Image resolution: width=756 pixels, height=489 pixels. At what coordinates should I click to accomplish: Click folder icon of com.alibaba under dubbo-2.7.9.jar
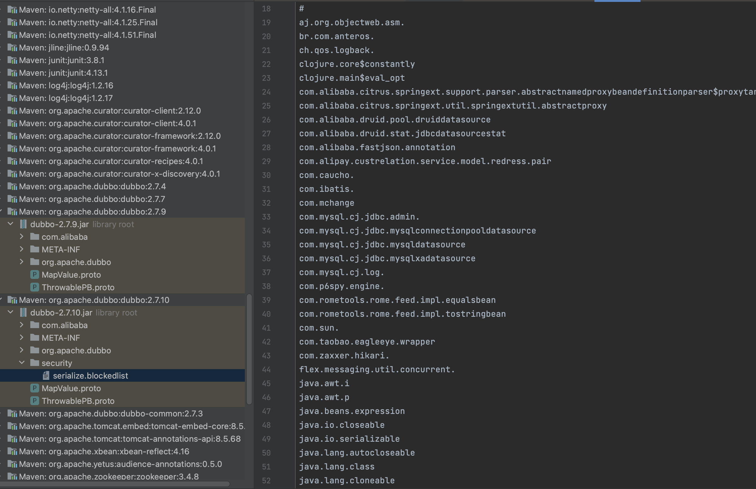35,237
